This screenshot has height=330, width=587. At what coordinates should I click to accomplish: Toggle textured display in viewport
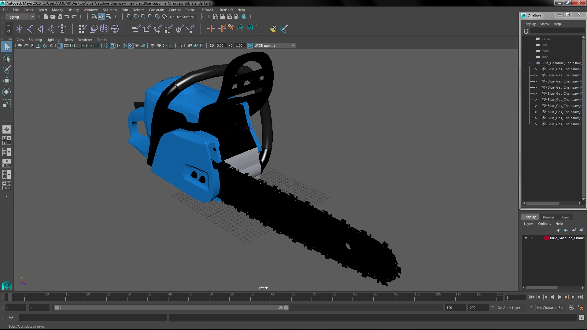[x=131, y=46]
